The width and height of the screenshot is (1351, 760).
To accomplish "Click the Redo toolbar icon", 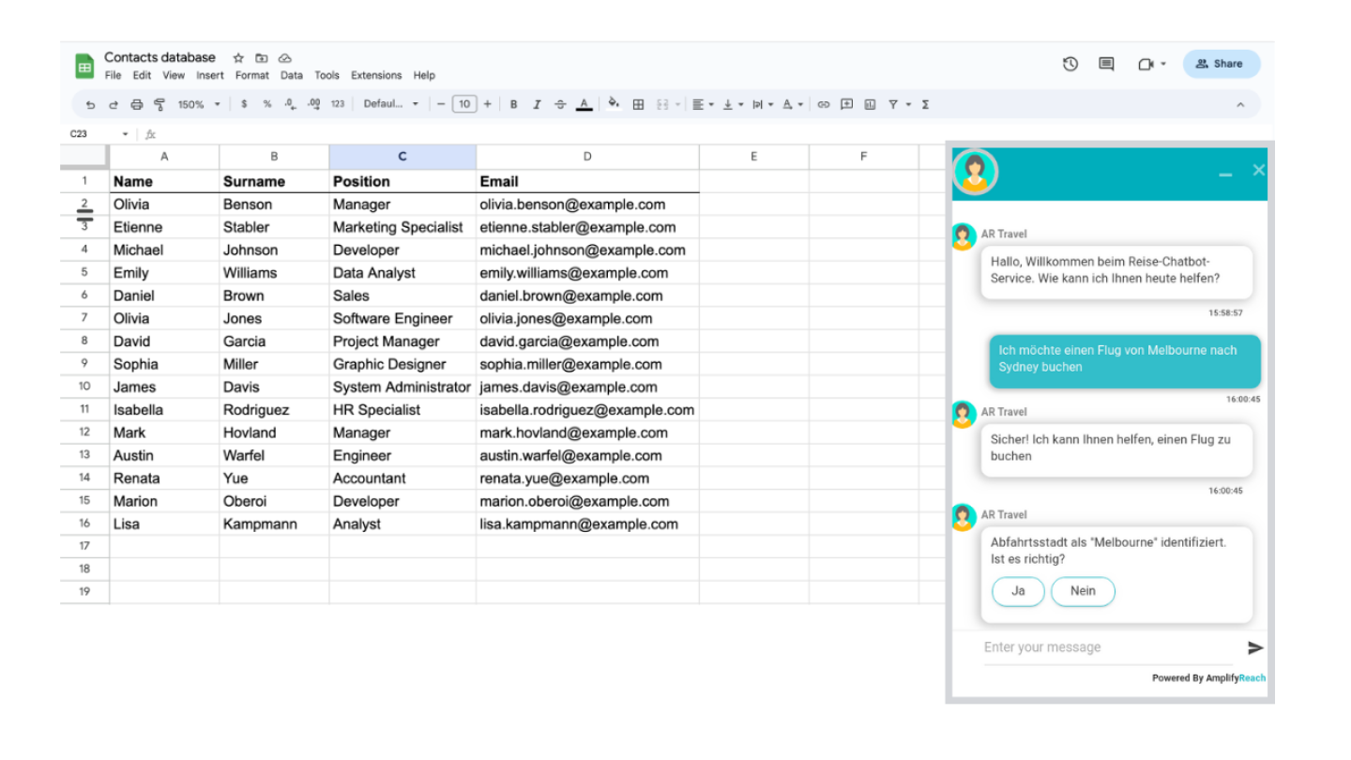I will click(x=114, y=105).
